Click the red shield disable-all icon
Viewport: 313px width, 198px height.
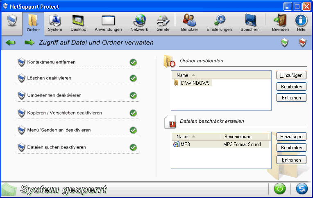pos(302,43)
